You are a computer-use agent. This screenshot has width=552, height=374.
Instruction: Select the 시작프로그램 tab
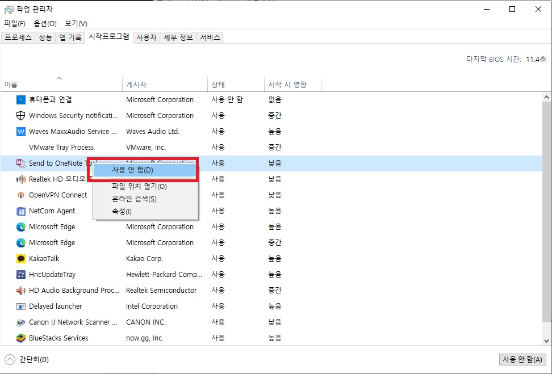109,36
